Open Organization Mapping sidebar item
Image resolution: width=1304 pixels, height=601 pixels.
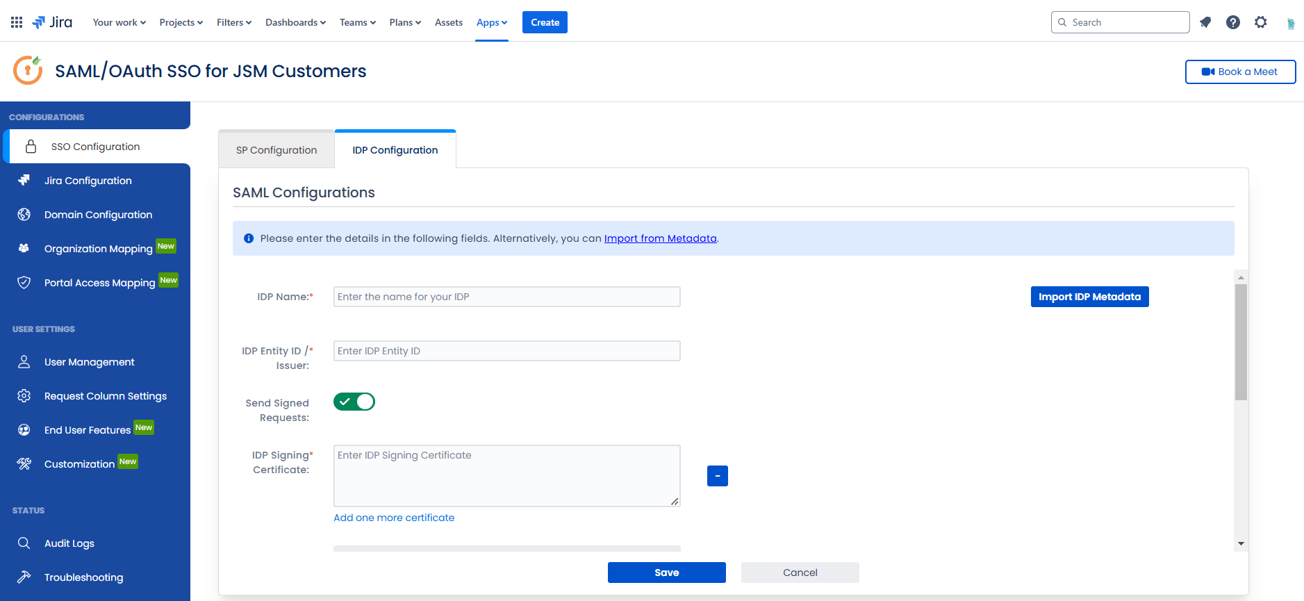pos(95,248)
